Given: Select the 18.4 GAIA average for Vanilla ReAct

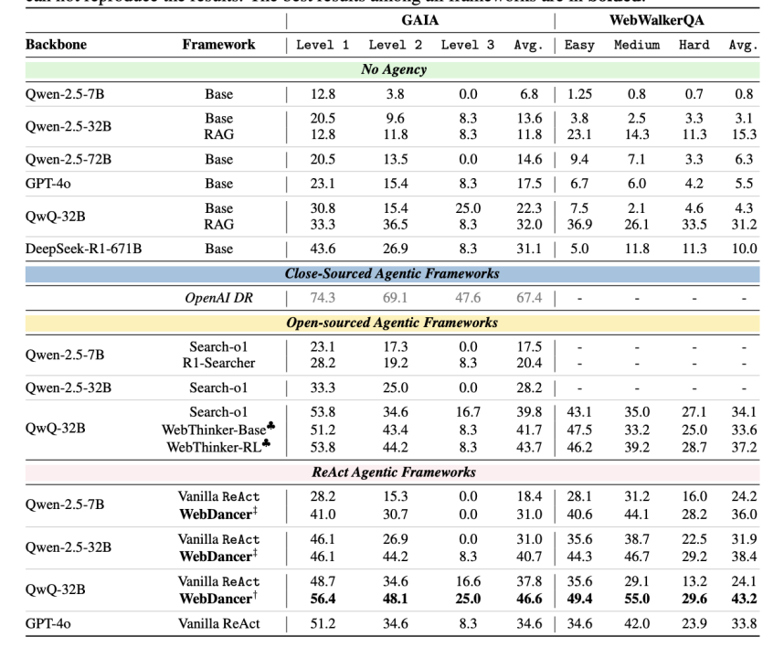Looking at the screenshot, I should (529, 496).
